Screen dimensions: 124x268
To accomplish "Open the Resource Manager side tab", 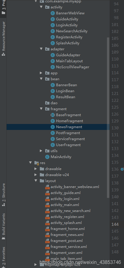I will (3, 39).
